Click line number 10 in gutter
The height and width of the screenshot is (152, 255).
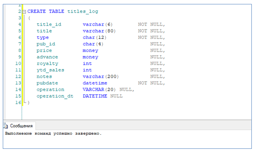18,63
